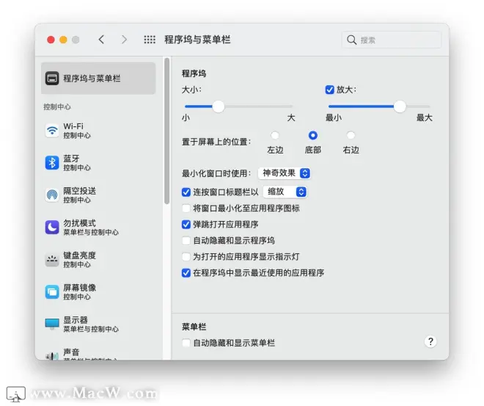Viewport: 484px width, 406px height.
Task: Go back with the left chevron
Action: pyautogui.click(x=101, y=40)
